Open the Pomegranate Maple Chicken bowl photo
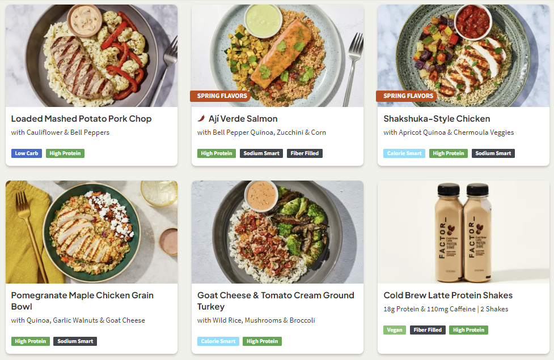Image resolution: width=554 pixels, height=360 pixels. pyautogui.click(x=91, y=232)
